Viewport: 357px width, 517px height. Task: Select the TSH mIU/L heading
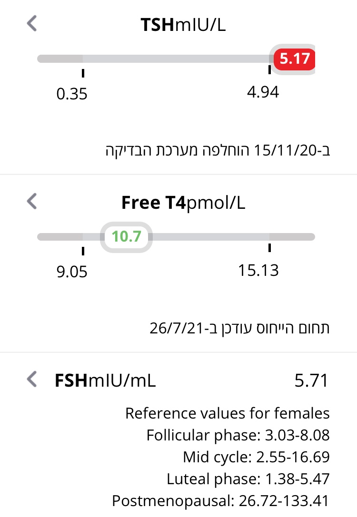(183, 25)
